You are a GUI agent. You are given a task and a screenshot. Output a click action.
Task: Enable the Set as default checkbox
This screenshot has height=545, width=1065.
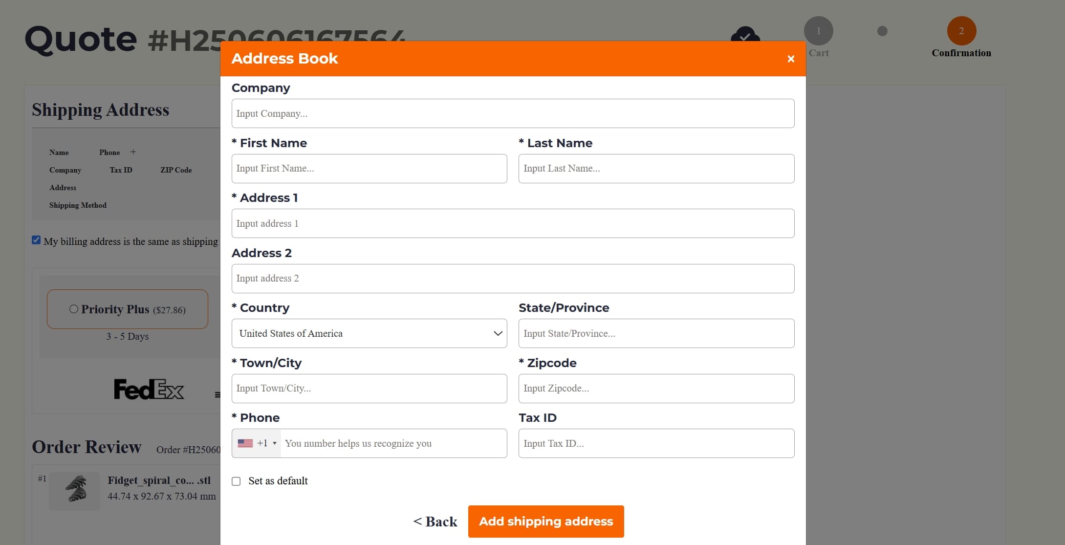pos(236,481)
